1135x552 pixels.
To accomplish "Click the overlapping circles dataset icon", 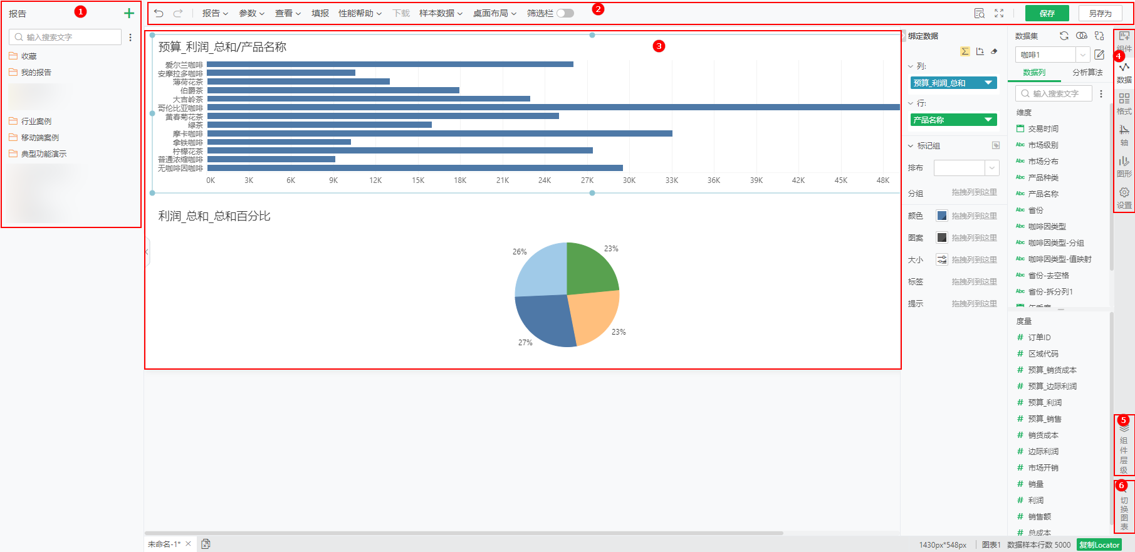I will click(x=1082, y=36).
